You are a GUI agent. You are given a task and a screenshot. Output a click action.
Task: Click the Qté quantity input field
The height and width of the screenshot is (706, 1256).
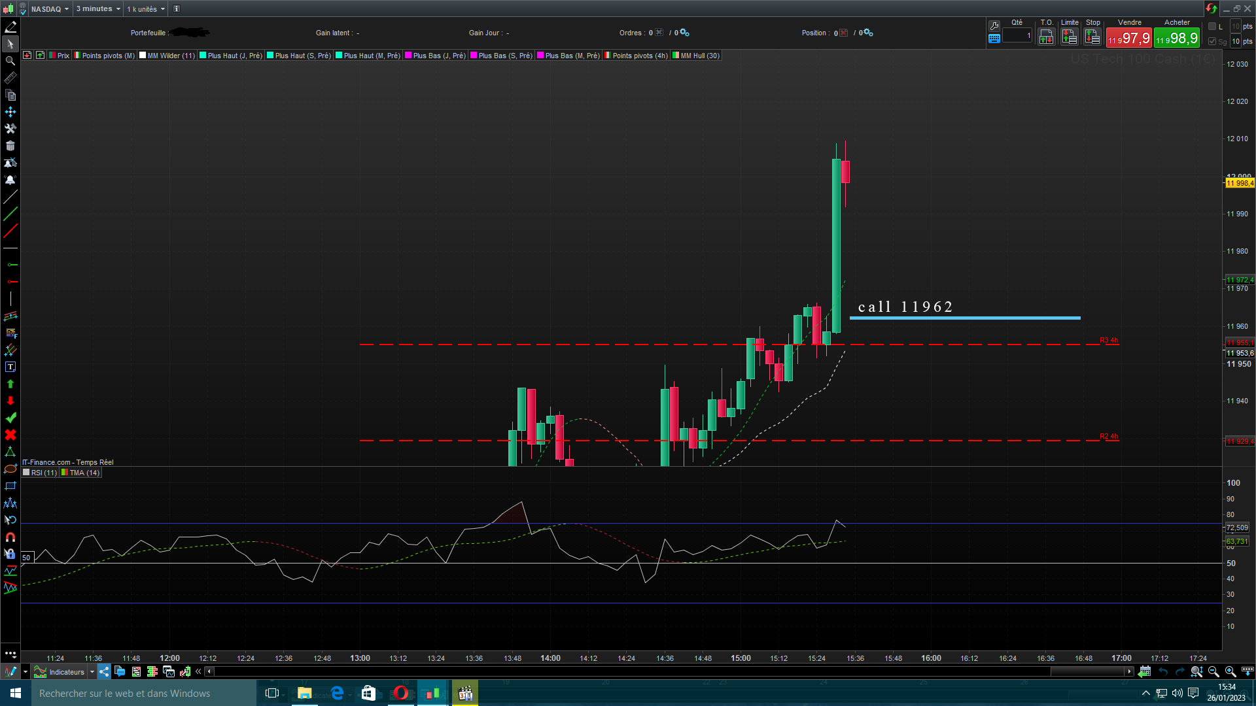coord(1017,36)
